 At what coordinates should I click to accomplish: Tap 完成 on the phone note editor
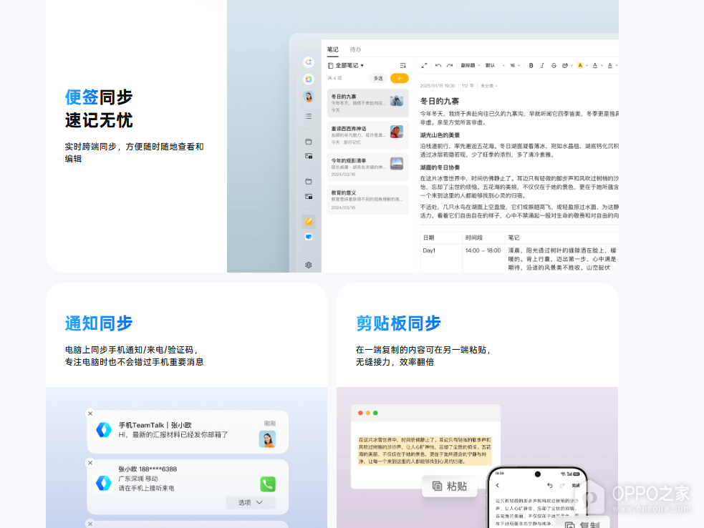[576, 485]
